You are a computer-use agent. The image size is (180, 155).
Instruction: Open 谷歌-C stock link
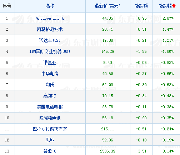[x=50, y=151]
